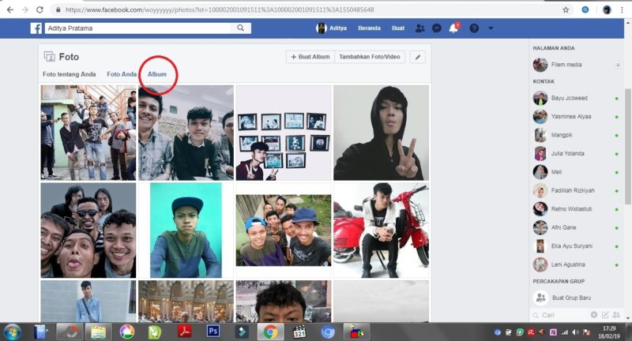
Task: Go to Beranda in the top bar
Action: [x=369, y=28]
